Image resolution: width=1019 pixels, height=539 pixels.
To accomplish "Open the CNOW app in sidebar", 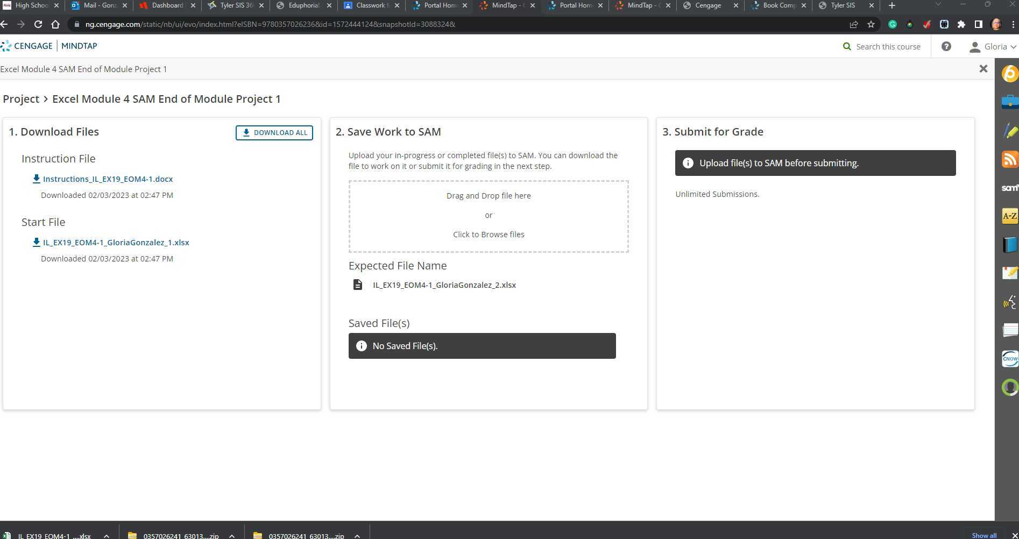I will point(1009,358).
